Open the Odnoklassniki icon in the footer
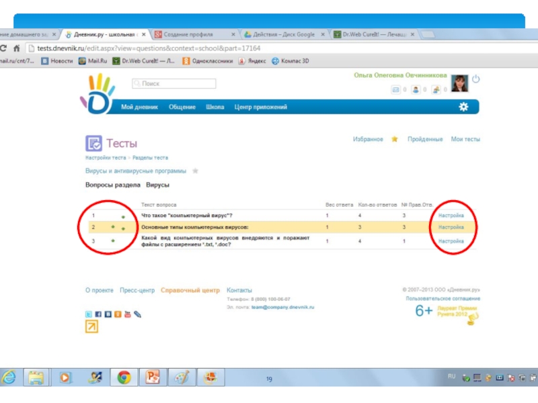 pos(118,314)
